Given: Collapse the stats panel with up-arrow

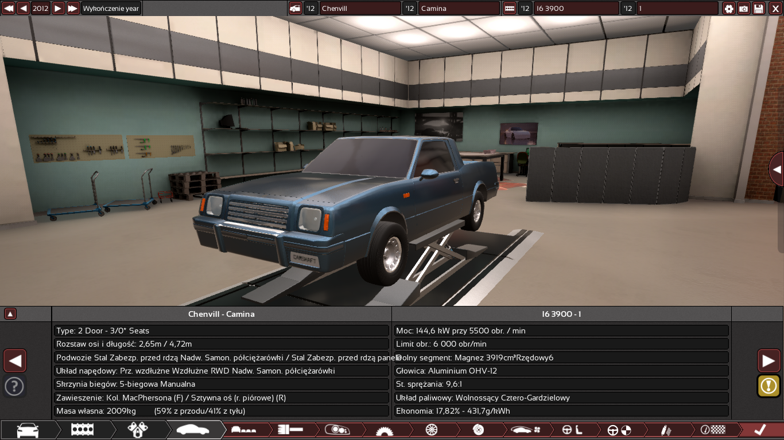Looking at the screenshot, I should tap(10, 314).
